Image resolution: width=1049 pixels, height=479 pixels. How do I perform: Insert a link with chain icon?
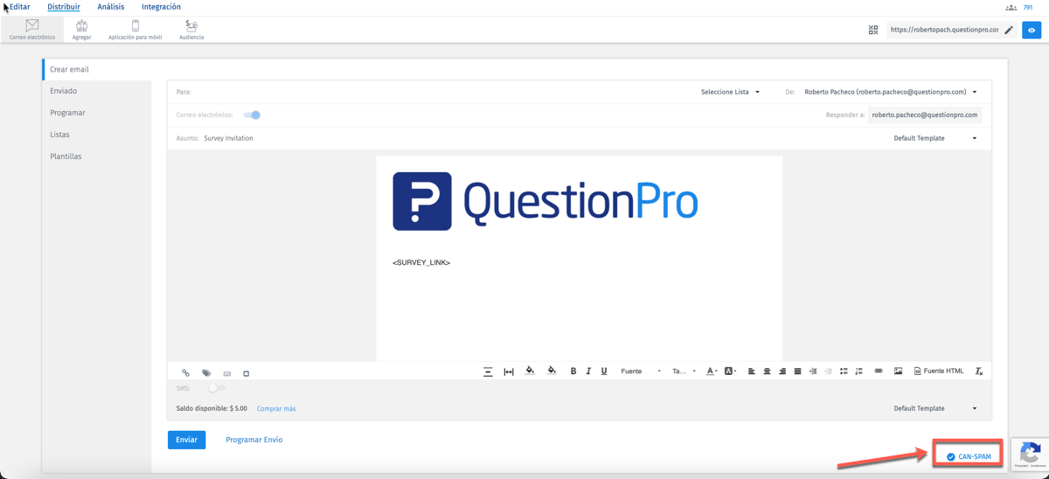click(x=185, y=373)
